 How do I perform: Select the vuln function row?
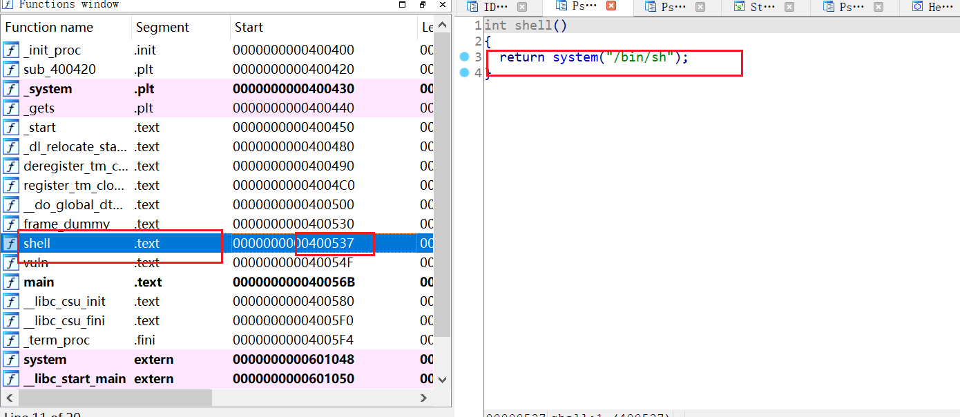218,263
